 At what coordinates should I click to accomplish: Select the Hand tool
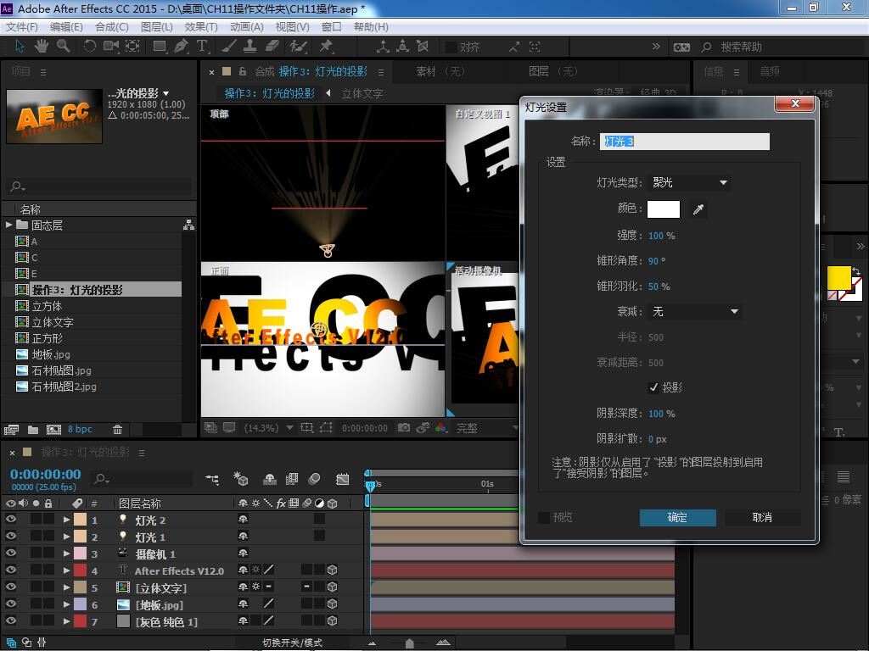(42, 47)
